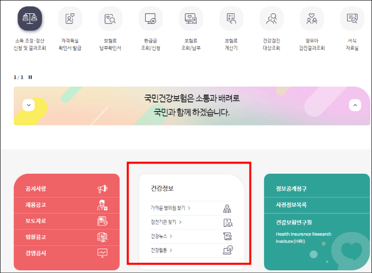
Task: Open the 공지사항 link
Action: [x=36, y=189]
